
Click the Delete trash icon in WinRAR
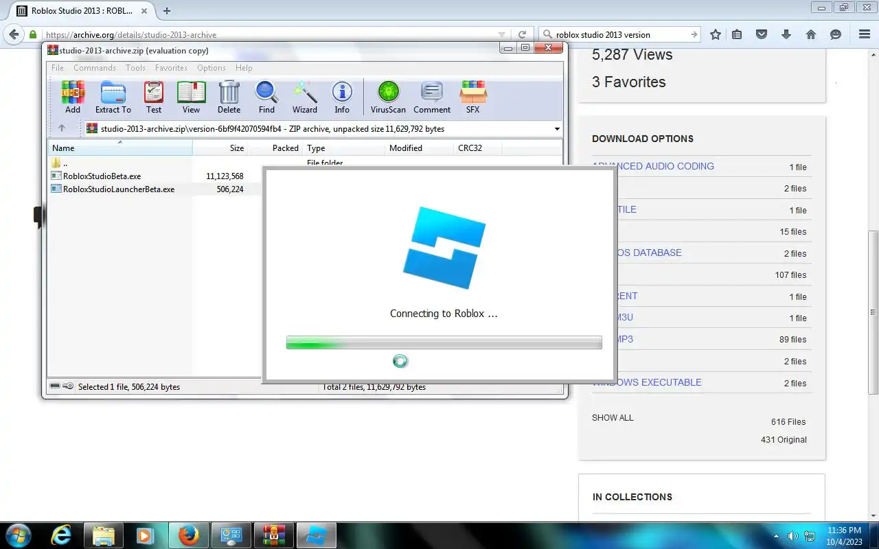click(x=229, y=97)
